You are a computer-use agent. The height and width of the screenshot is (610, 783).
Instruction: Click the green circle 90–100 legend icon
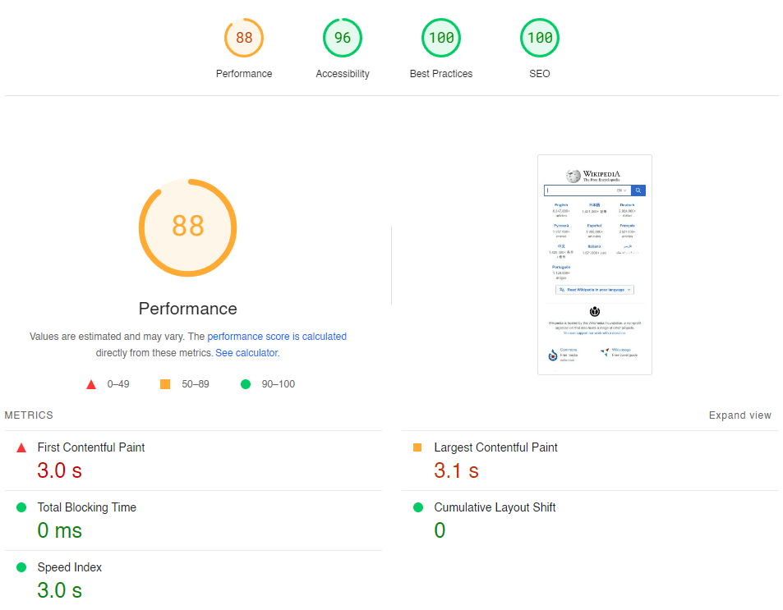pos(246,384)
